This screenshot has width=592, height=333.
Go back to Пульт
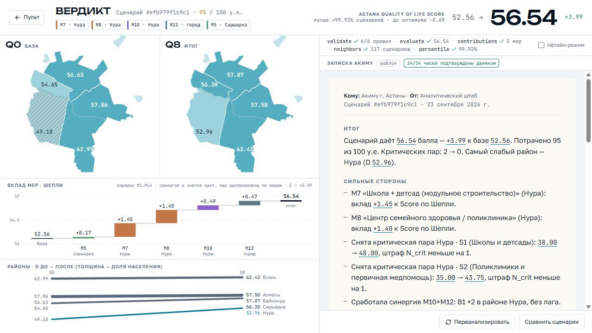tap(27, 17)
